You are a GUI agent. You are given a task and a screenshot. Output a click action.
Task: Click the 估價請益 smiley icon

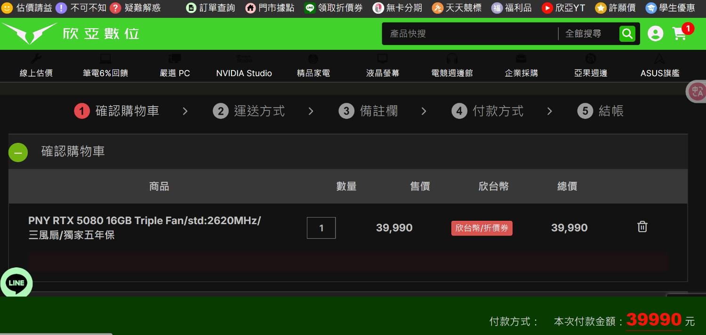(7, 8)
